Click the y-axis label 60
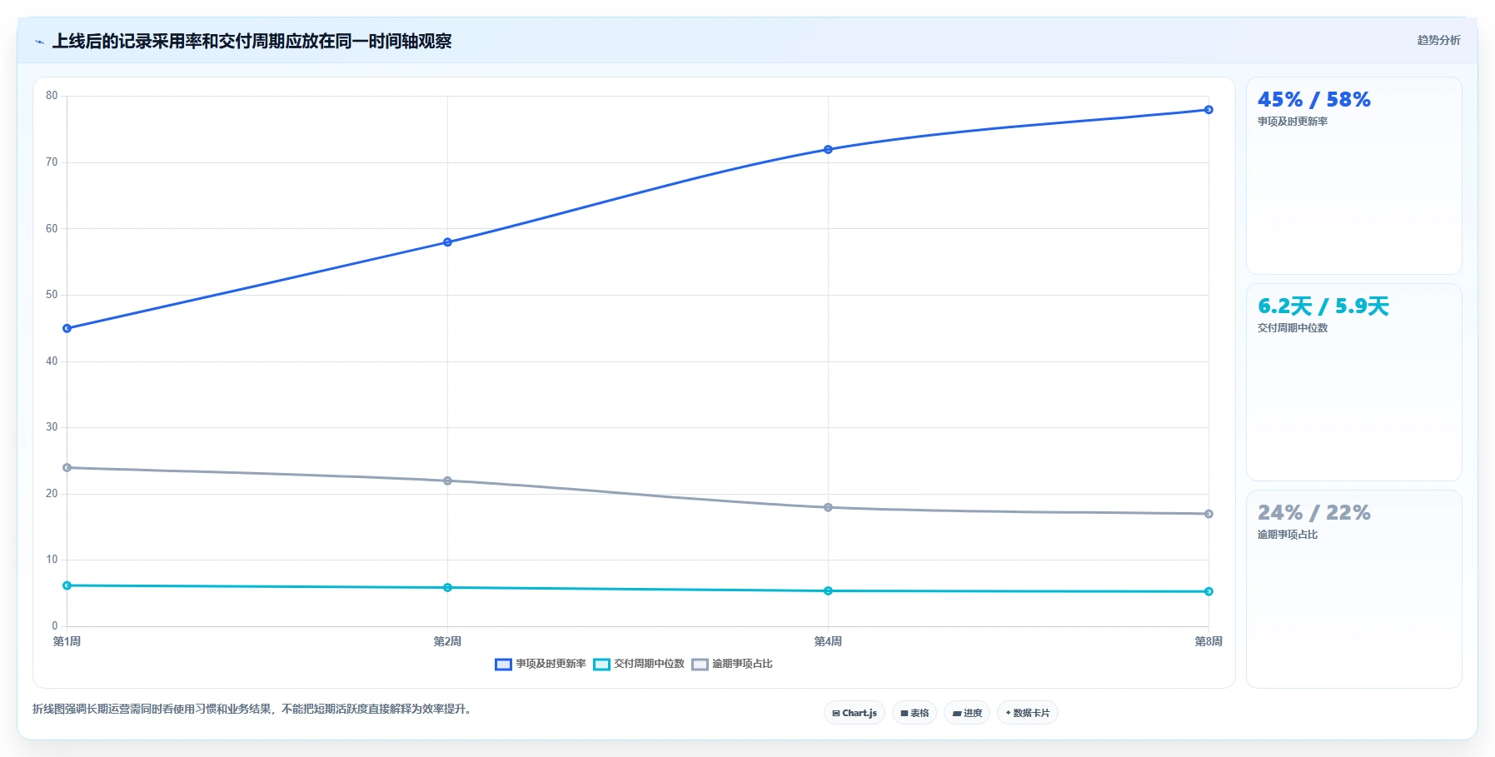The image size is (1495, 757). (x=52, y=228)
